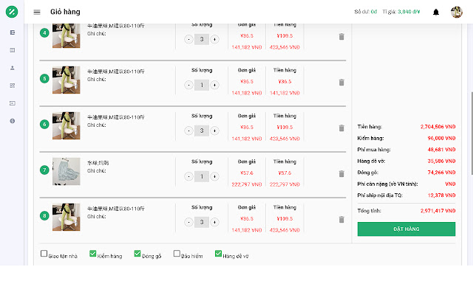Viewport: 473px width, 295px height.
Task: Open product thumbnail of item 6
Action: click(67, 126)
